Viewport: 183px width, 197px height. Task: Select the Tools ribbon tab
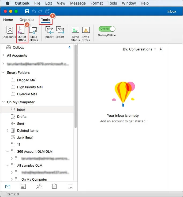[x=46, y=20]
